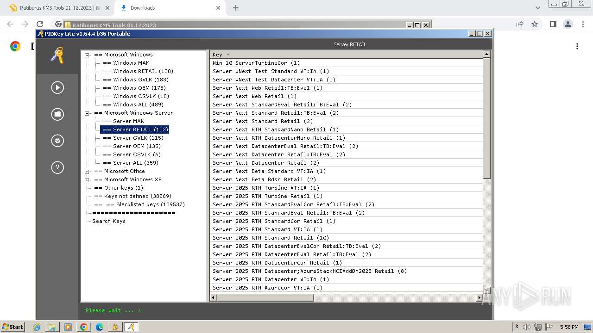Open Chrome profile avatar
The image size is (593, 333).
(568, 24)
